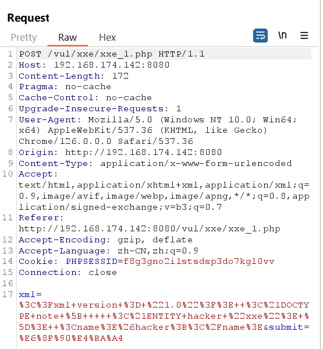Click the xml parameter name

[27, 295]
